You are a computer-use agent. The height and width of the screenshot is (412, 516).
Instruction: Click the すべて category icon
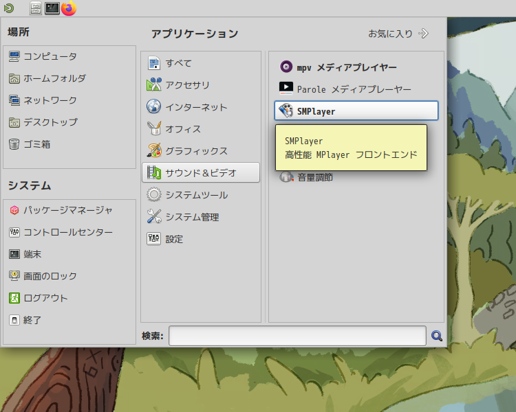(x=154, y=63)
